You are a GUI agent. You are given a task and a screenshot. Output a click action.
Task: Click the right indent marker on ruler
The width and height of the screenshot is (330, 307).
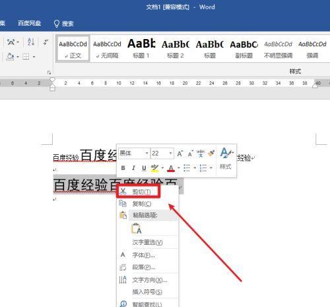(315, 86)
